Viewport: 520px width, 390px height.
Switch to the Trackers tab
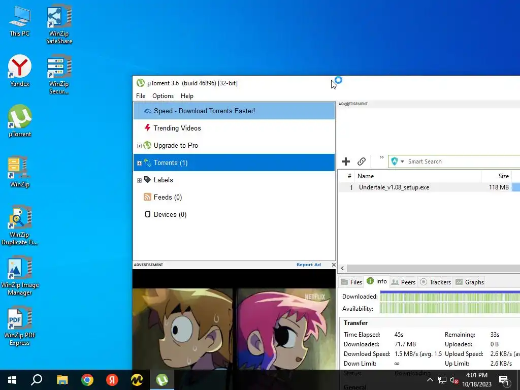tap(435, 282)
